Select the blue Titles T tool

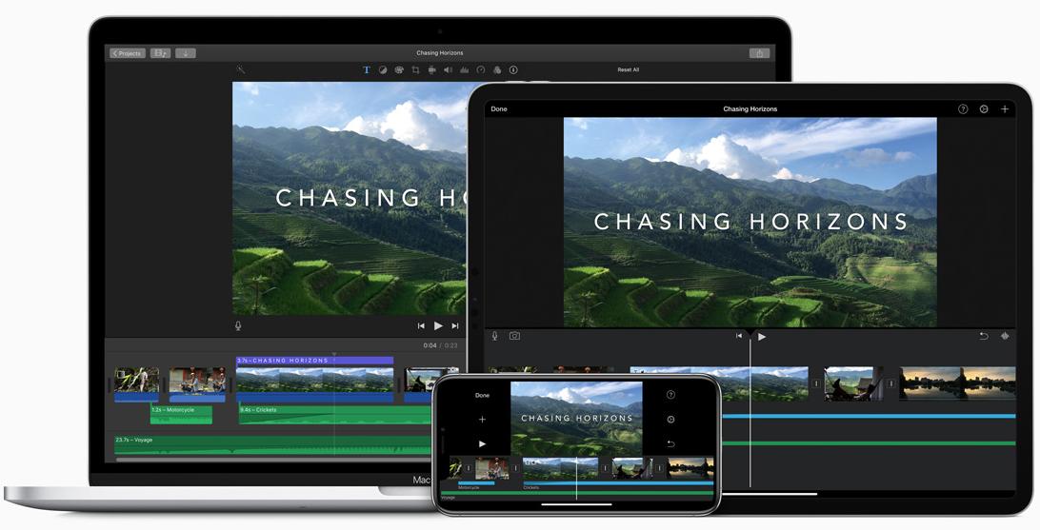(x=366, y=69)
